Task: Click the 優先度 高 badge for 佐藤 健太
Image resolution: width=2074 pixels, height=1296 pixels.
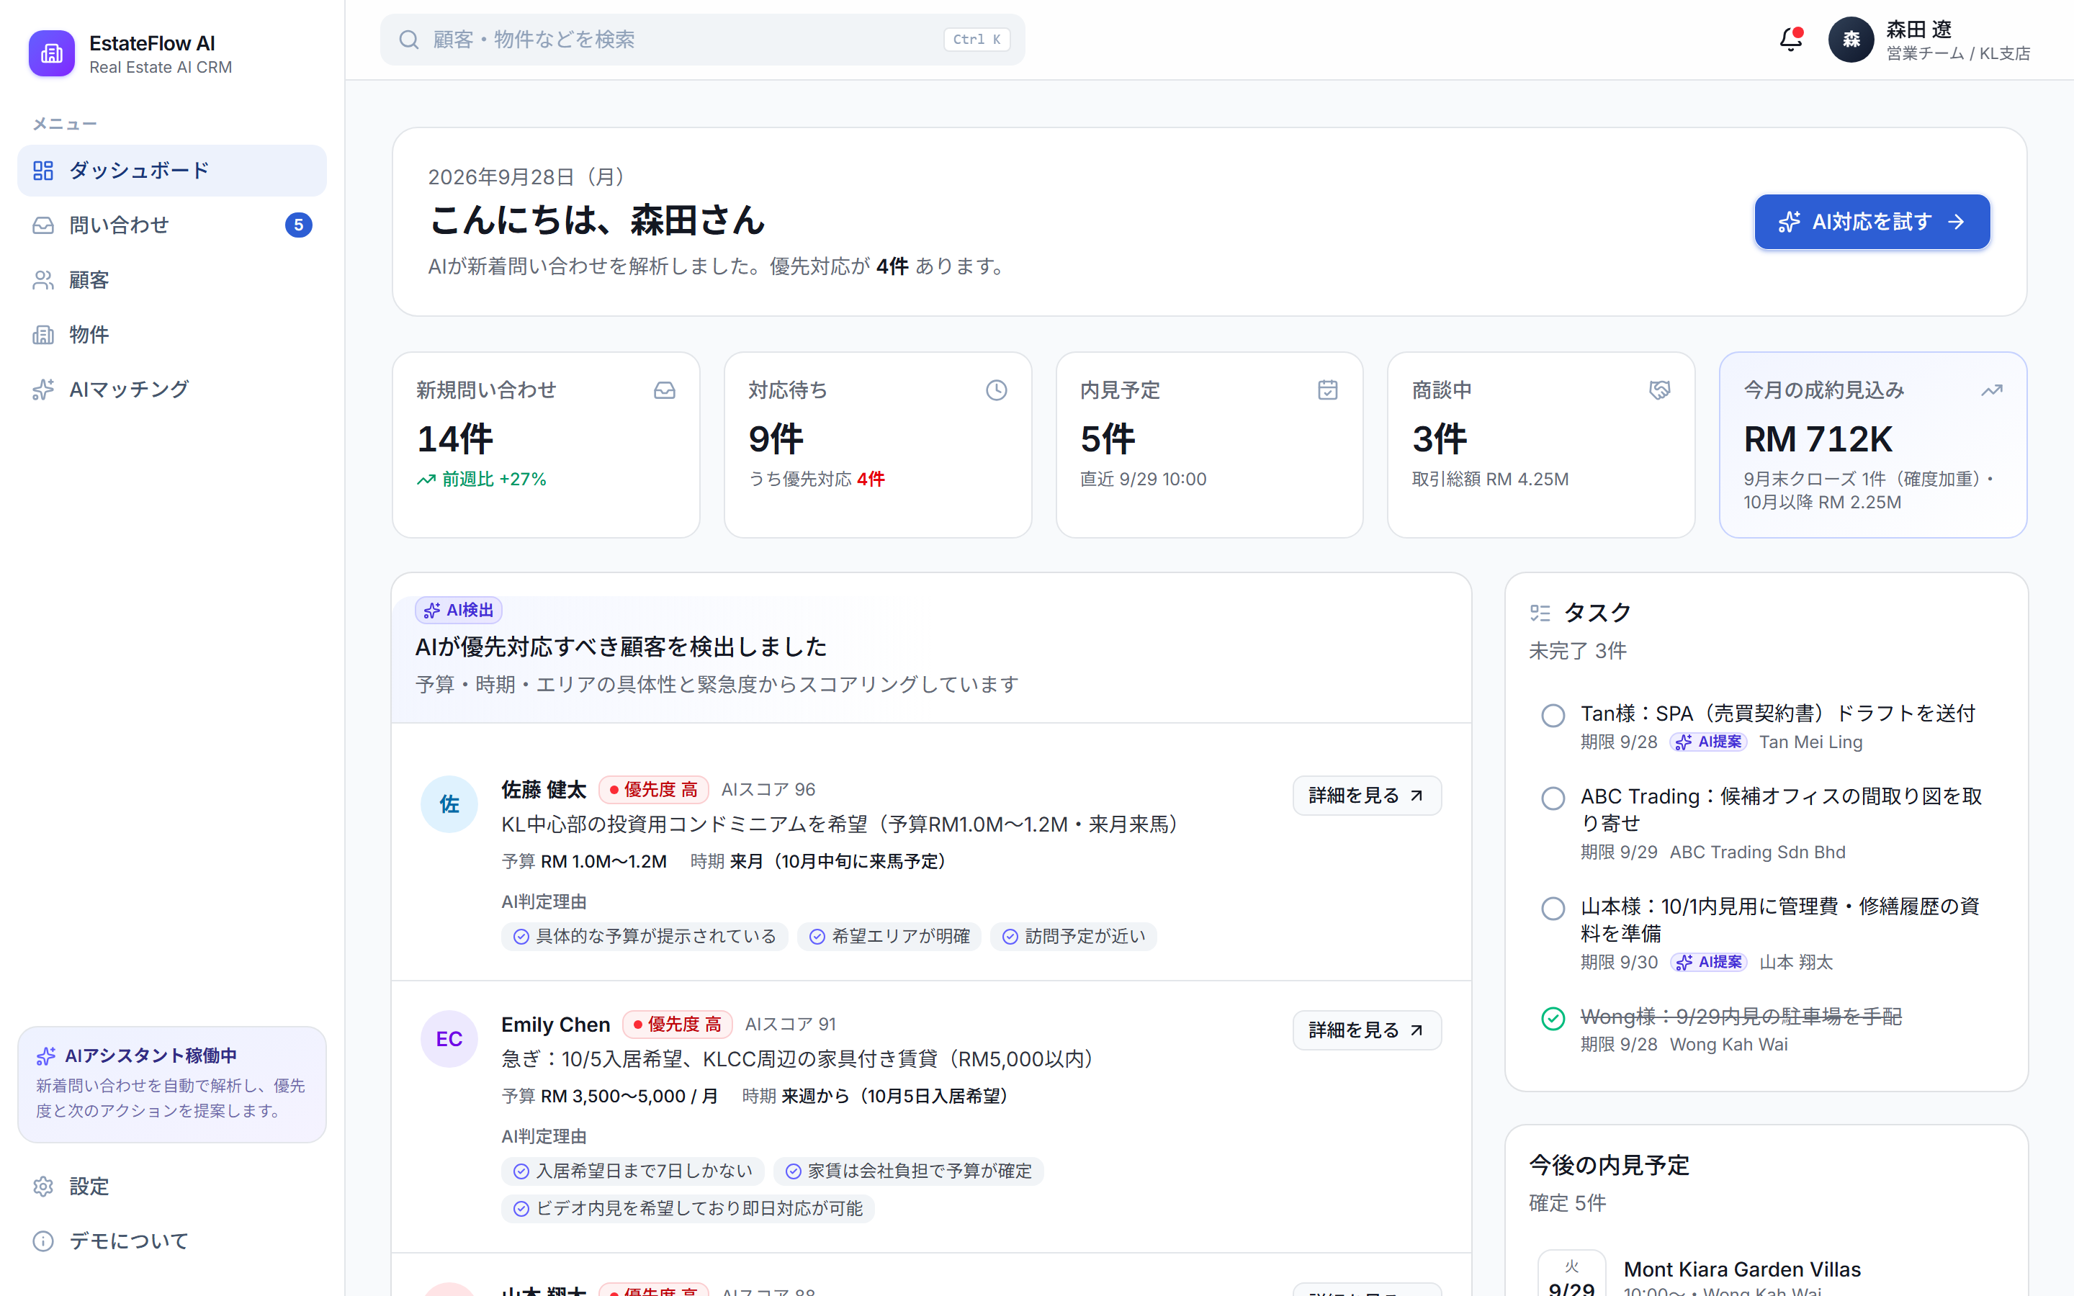Action: coord(654,789)
